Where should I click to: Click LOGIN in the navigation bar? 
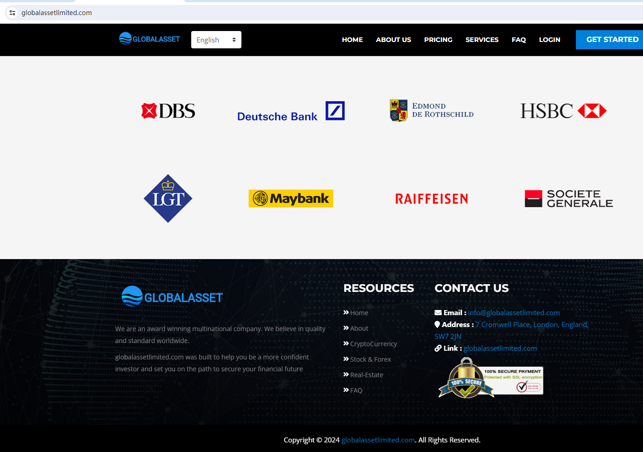click(549, 40)
